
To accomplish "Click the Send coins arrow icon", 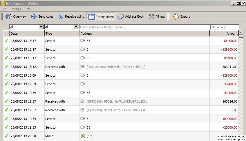I will tap(34, 16).
